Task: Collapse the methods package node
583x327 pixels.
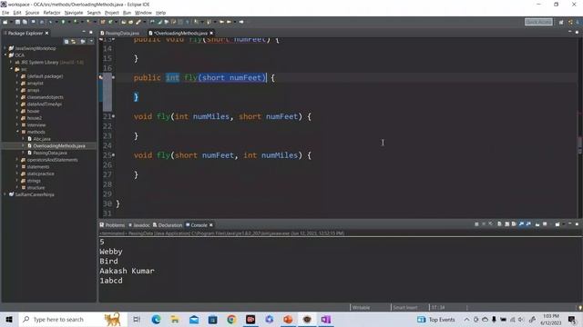Action: click(x=16, y=132)
